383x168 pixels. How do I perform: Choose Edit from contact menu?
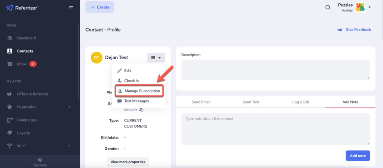[127, 70]
